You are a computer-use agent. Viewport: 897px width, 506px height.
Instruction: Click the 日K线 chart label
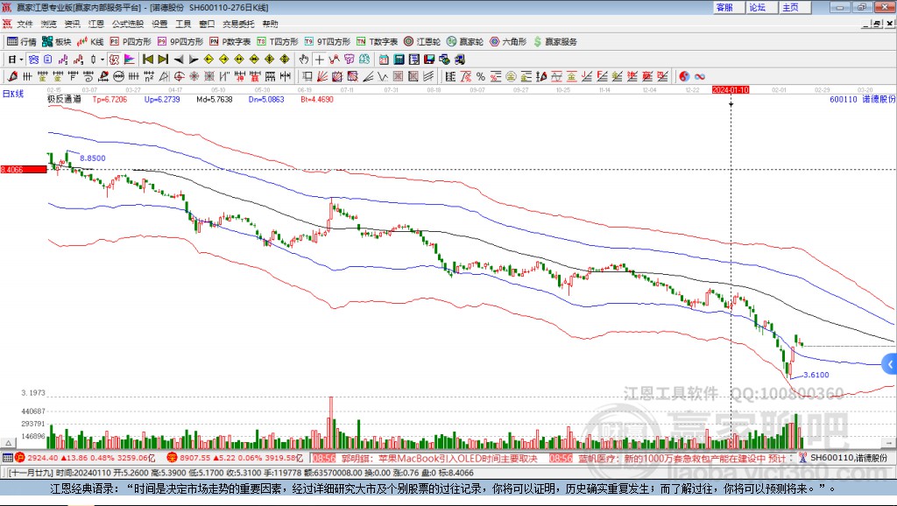point(12,94)
